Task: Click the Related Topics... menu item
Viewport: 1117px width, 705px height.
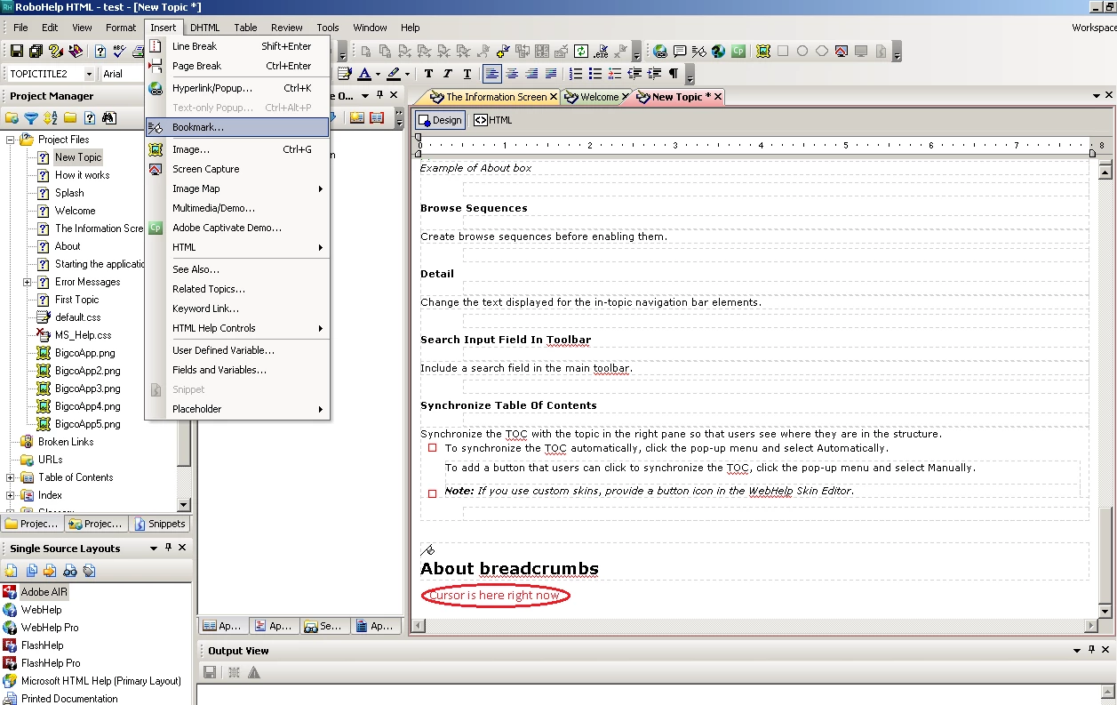Action: point(237,289)
